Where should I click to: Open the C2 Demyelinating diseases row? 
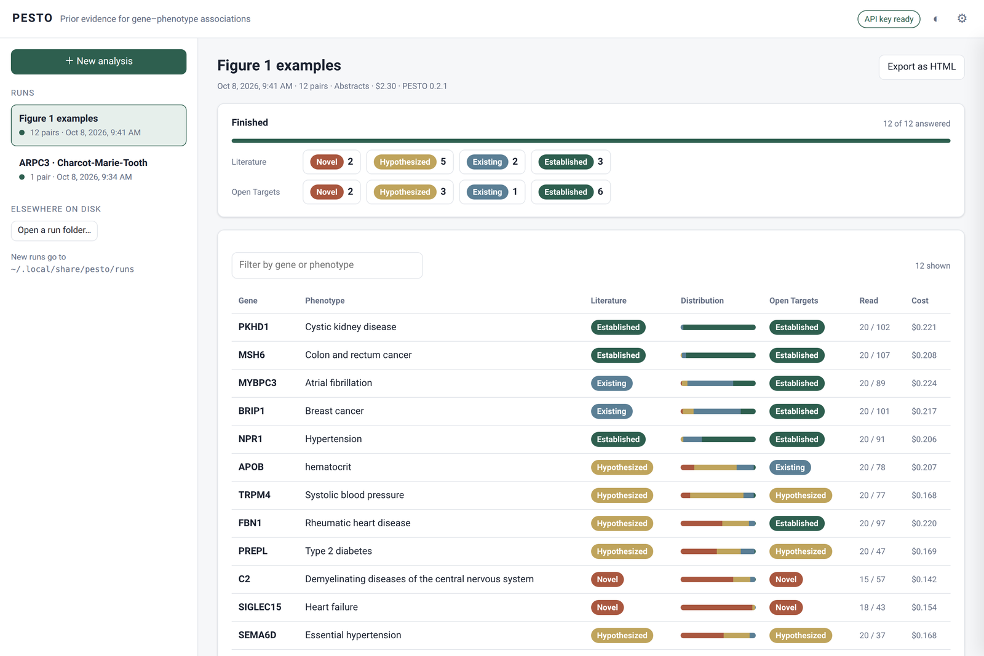(x=591, y=580)
